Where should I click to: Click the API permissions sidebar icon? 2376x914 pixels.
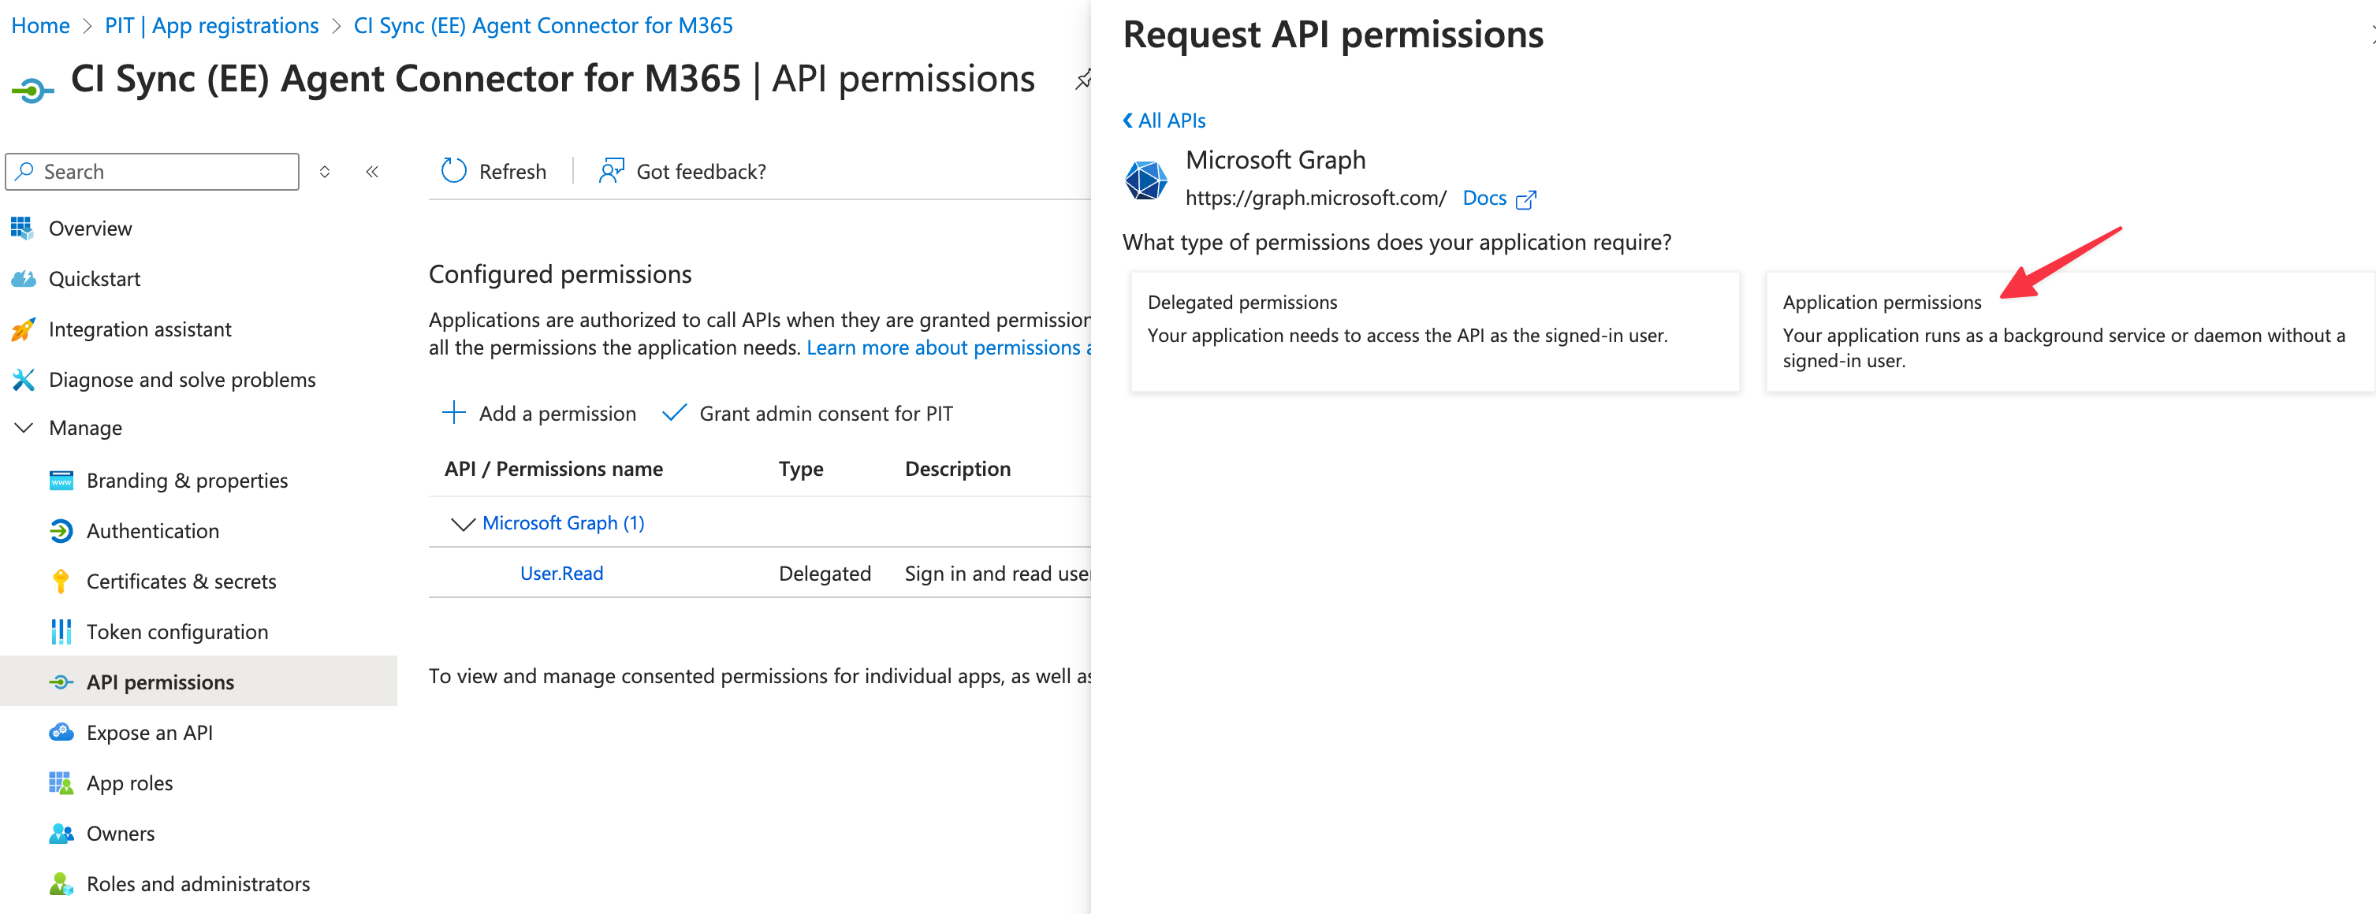click(x=61, y=682)
